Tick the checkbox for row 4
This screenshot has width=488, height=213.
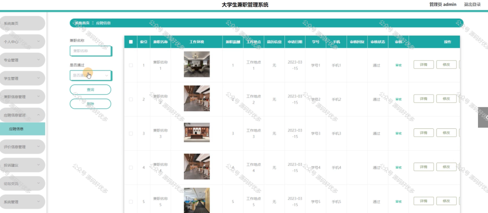pyautogui.click(x=131, y=168)
